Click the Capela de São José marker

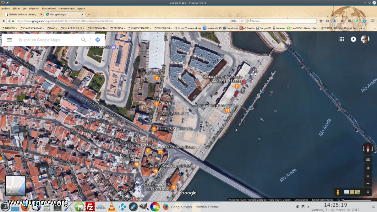[x=162, y=118]
